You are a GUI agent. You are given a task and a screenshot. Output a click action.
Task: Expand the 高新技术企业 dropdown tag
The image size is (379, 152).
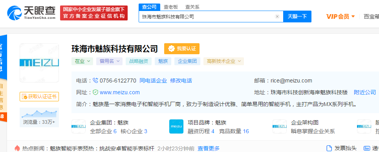pos(223,61)
